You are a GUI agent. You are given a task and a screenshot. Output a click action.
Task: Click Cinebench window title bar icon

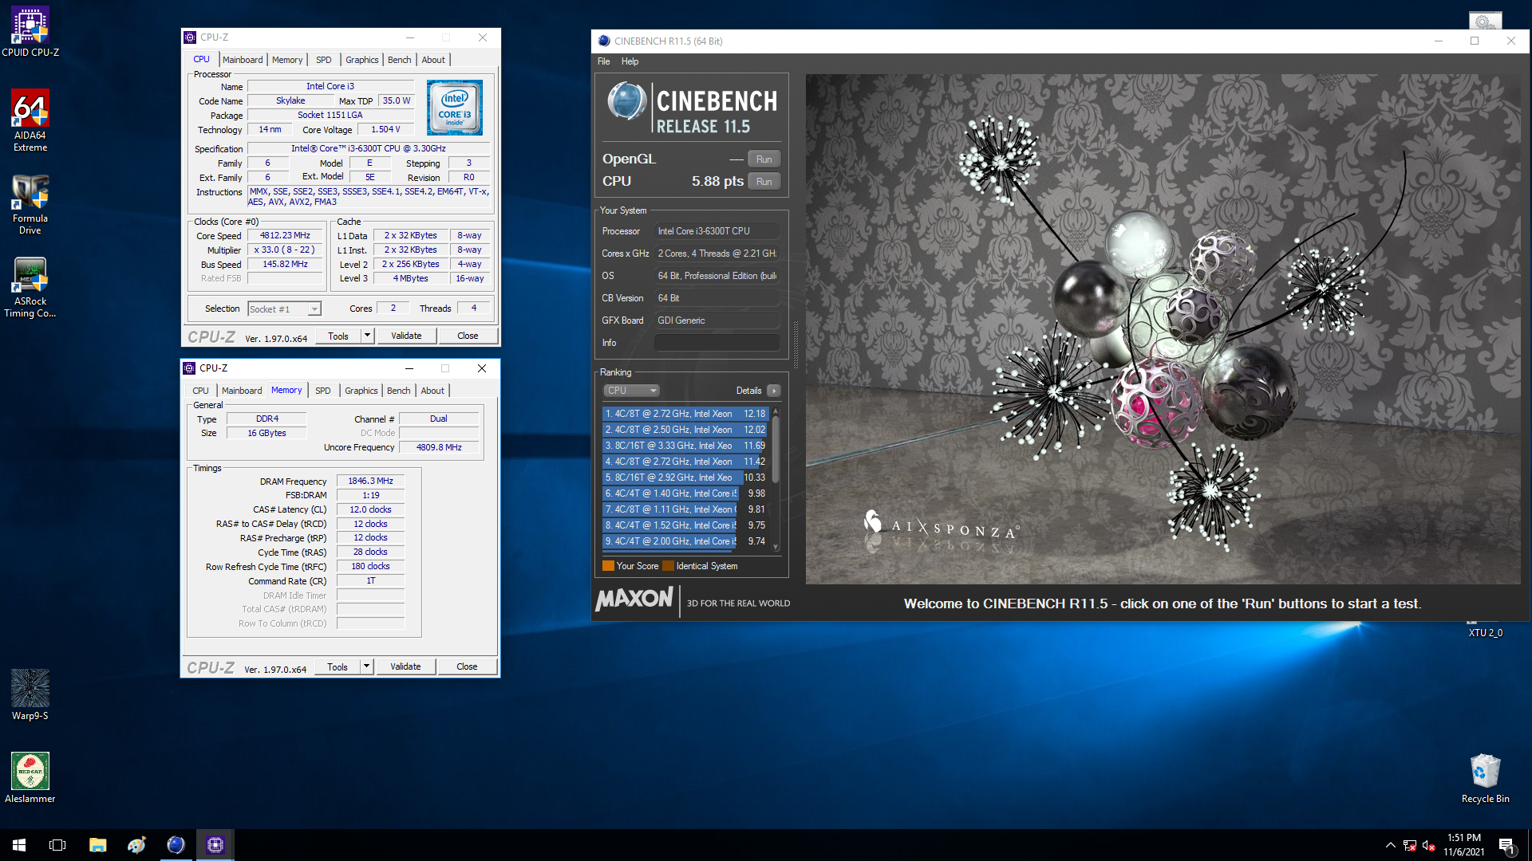pos(604,41)
